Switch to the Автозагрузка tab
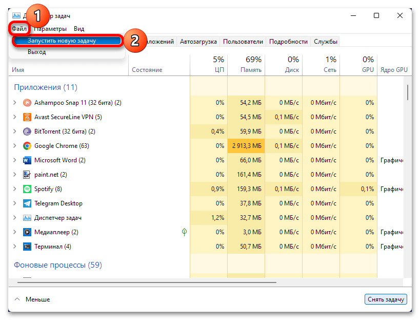 pyautogui.click(x=198, y=42)
